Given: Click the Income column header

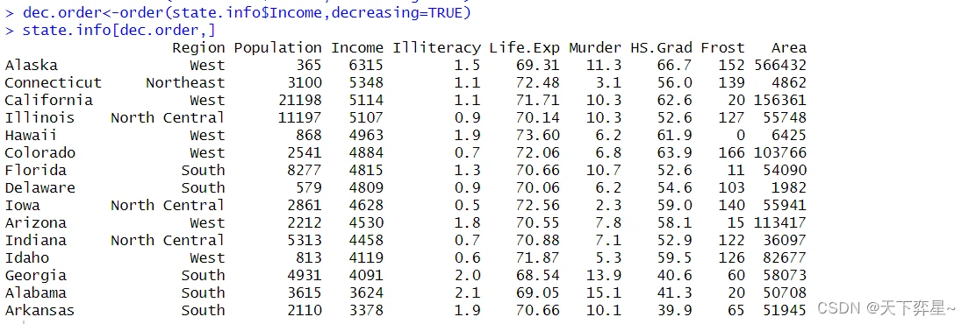Looking at the screenshot, I should point(357,48).
